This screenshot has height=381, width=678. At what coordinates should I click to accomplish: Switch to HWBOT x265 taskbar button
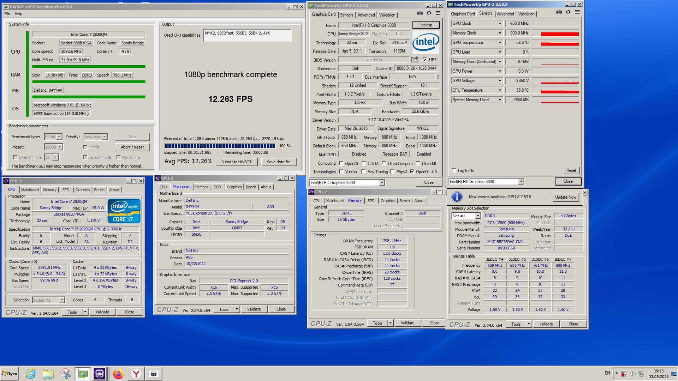(154, 374)
